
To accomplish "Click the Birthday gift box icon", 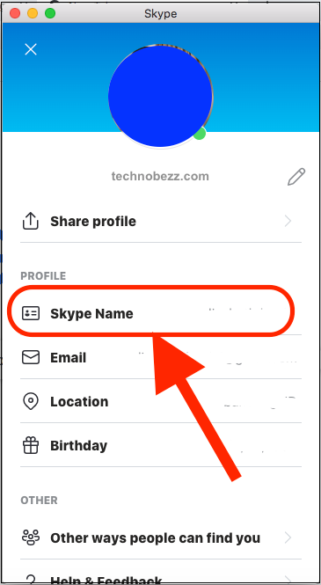I will pos(31,446).
